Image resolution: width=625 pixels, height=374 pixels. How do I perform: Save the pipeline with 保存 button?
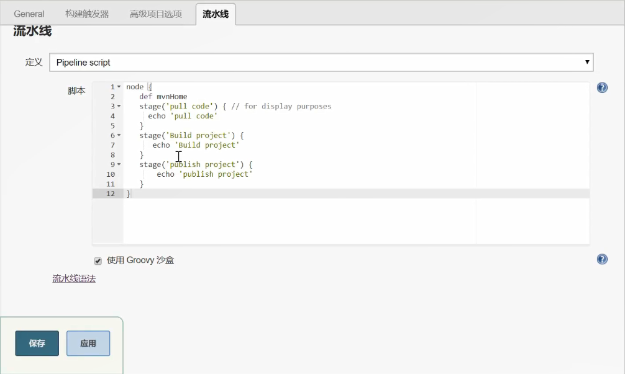coord(37,344)
